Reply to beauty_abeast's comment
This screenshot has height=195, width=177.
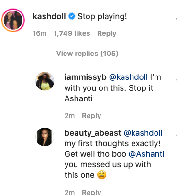coord(91,192)
